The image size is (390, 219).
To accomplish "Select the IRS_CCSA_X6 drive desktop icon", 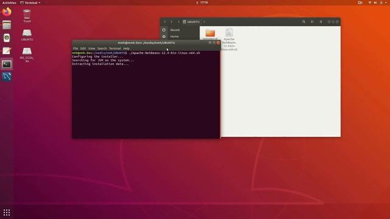I will click(27, 55).
